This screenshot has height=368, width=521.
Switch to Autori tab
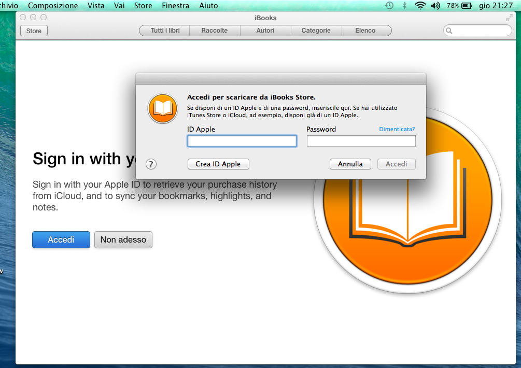point(265,31)
